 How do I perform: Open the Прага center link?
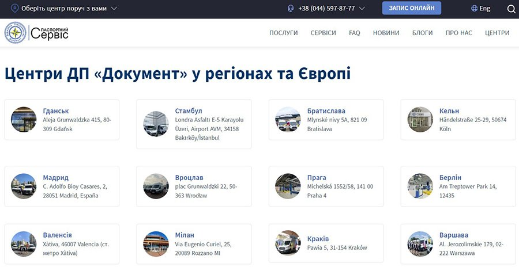pos(317,177)
